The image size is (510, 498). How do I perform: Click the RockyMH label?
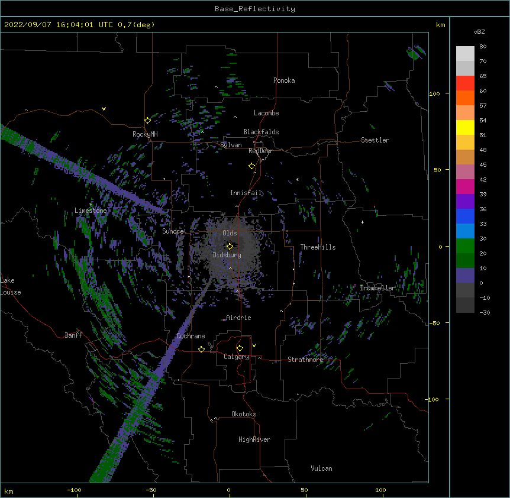(x=145, y=134)
